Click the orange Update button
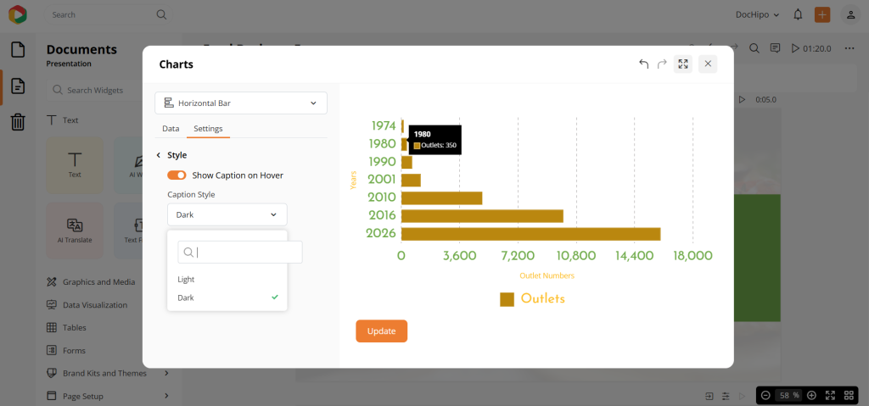The image size is (869, 406). [x=381, y=331]
